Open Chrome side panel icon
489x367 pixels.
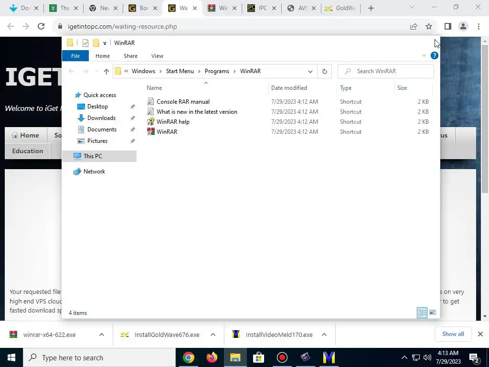tap(448, 27)
